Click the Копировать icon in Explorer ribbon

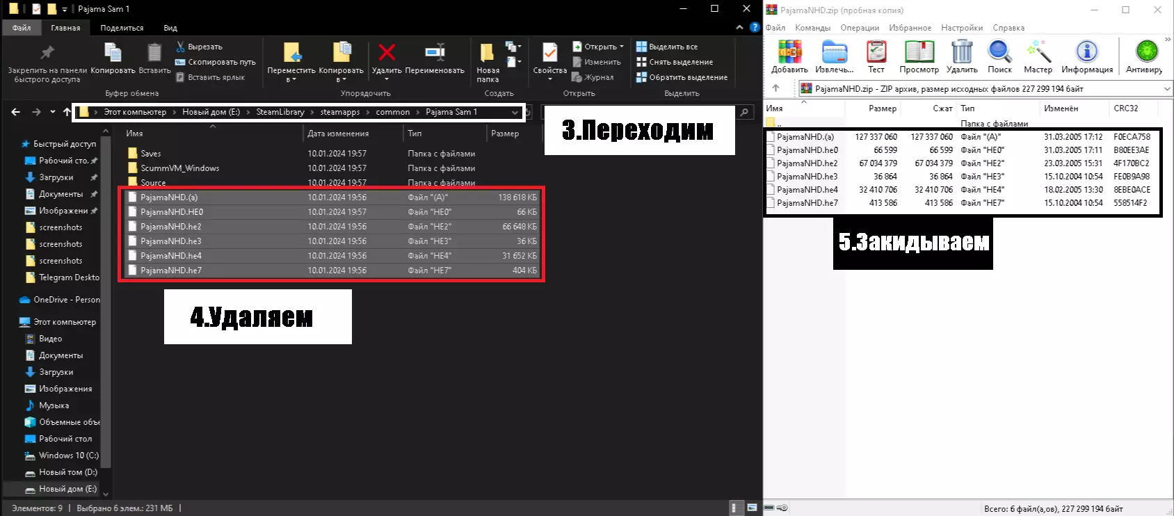[113, 58]
